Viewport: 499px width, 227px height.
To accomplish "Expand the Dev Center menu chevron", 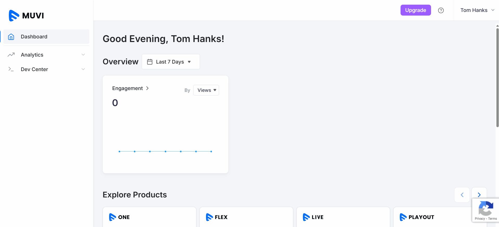I will pyautogui.click(x=83, y=69).
